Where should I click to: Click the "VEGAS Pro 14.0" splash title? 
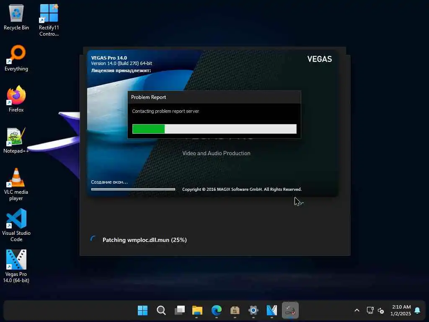pyautogui.click(x=109, y=58)
